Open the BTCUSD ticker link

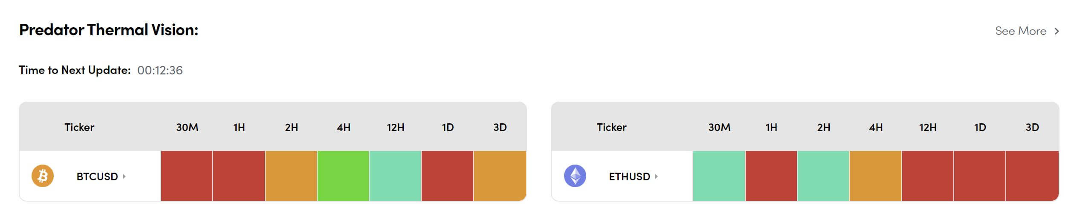[x=97, y=176]
